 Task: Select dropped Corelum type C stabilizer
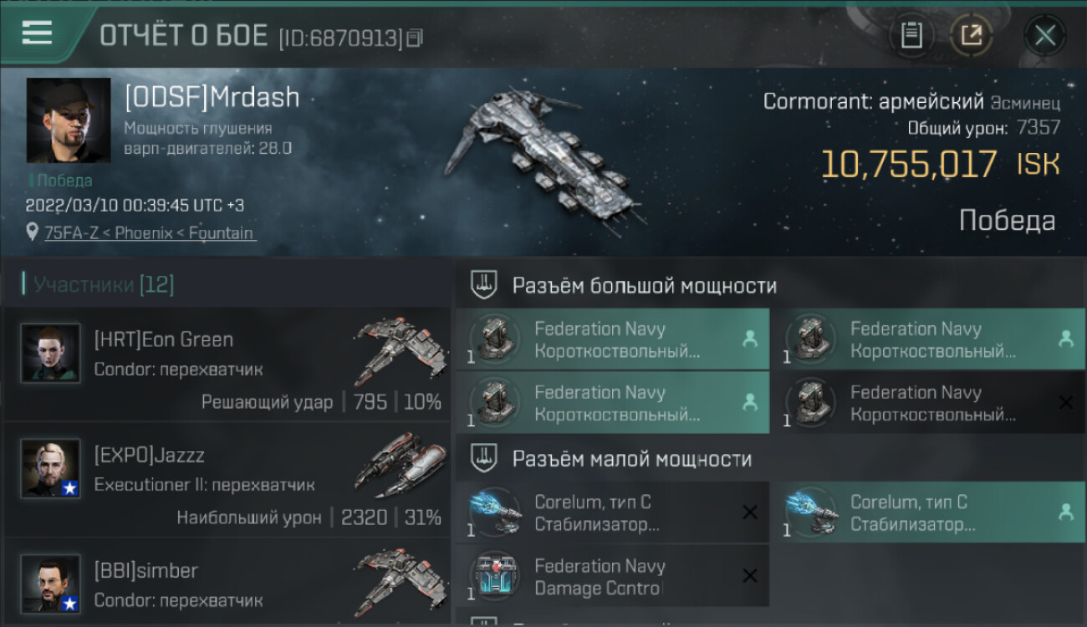coord(928,512)
